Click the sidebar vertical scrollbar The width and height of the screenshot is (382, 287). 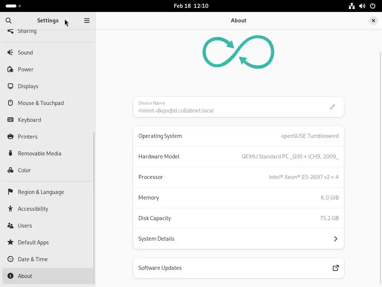click(x=94, y=208)
